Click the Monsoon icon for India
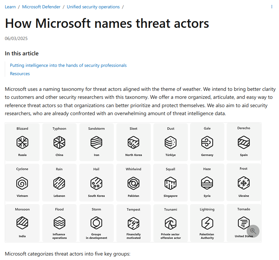Viewport: 279px width, 260px height. tap(22, 223)
